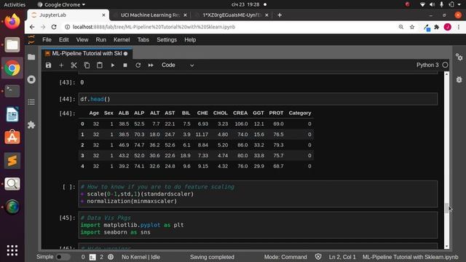The width and height of the screenshot is (466, 262).
Task: Open Sublime Text from the Ubuntu dock
Action: pos(12,161)
